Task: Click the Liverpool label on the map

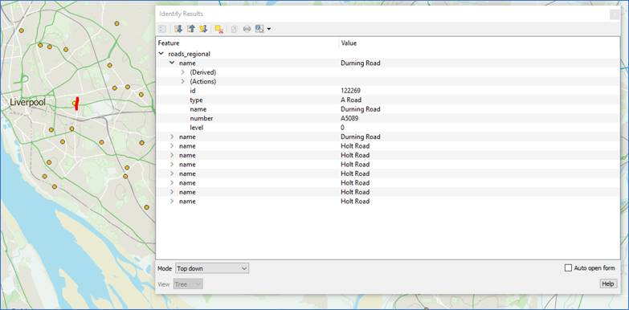Action: pyautogui.click(x=27, y=102)
